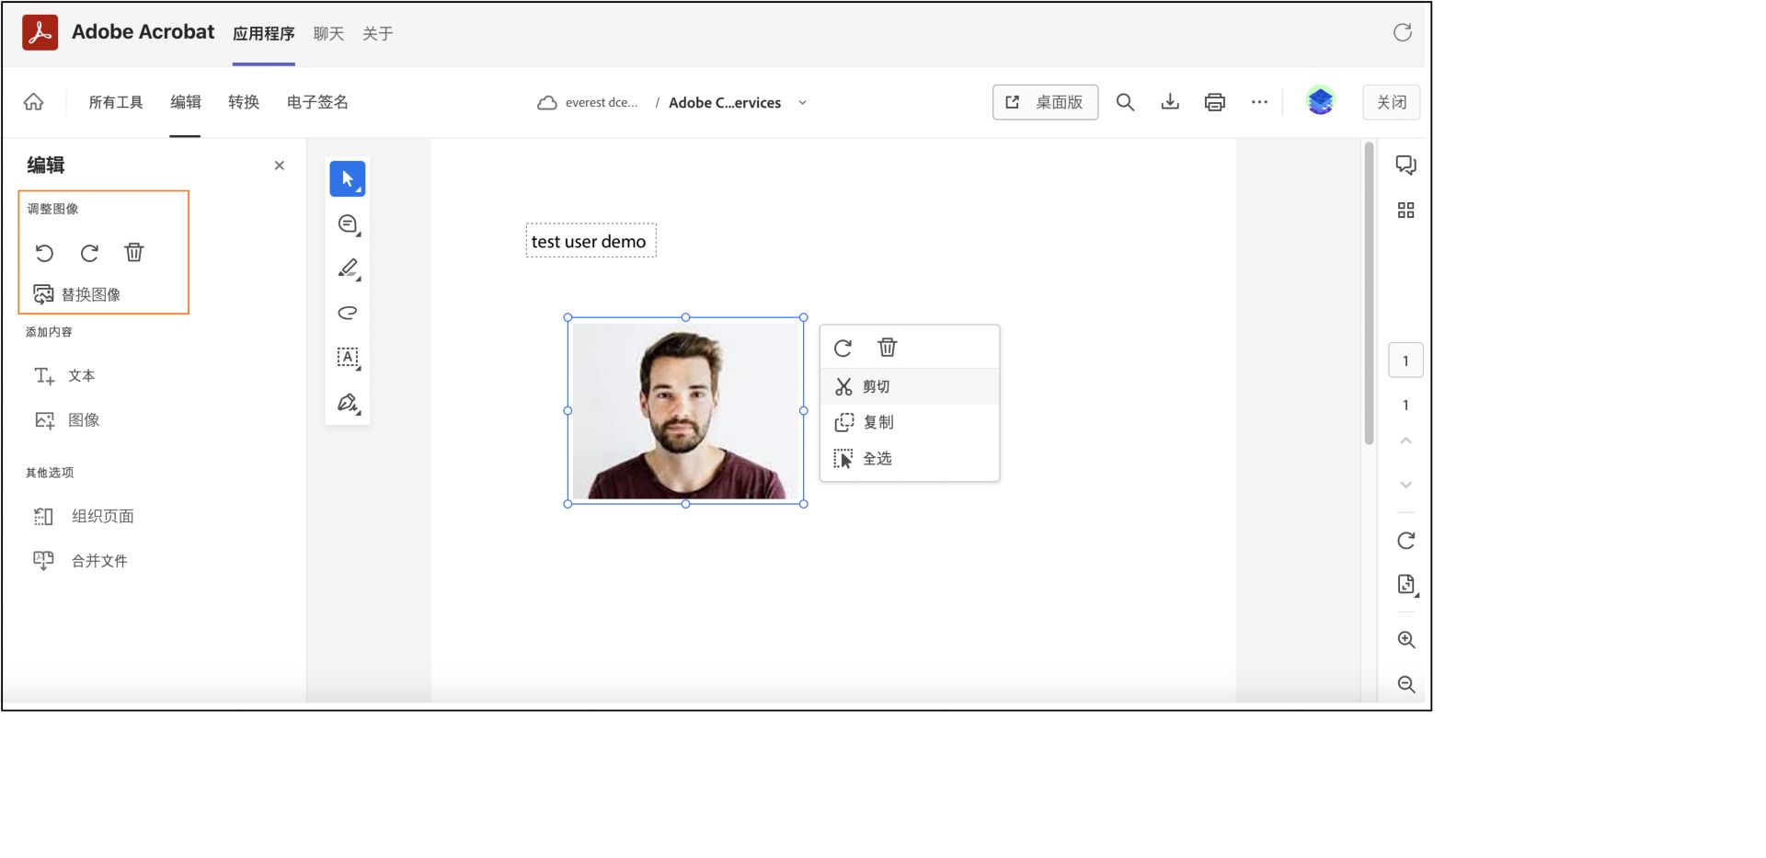Image resolution: width=1766 pixels, height=858 pixels.
Task: Choose the freehand lasso draw tool
Action: pos(348,313)
